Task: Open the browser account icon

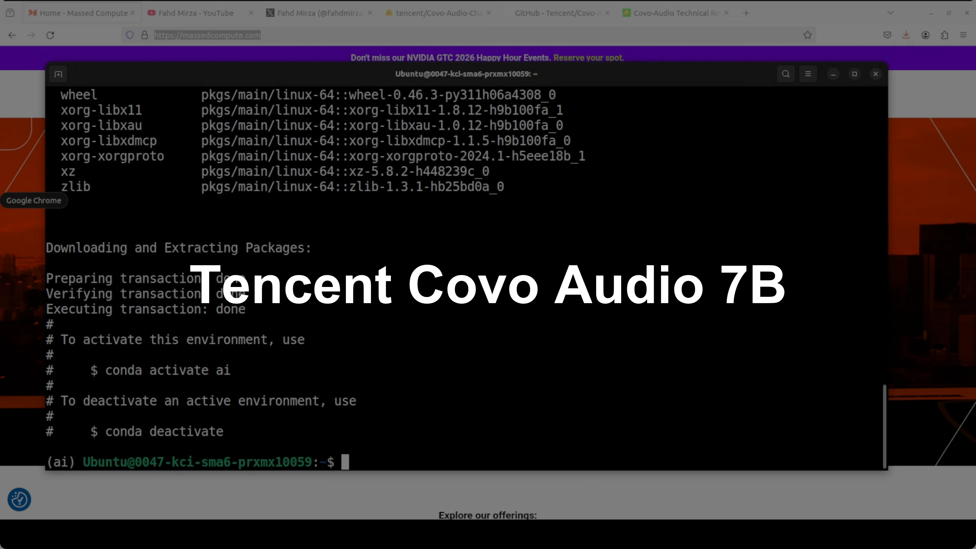Action: (x=926, y=35)
